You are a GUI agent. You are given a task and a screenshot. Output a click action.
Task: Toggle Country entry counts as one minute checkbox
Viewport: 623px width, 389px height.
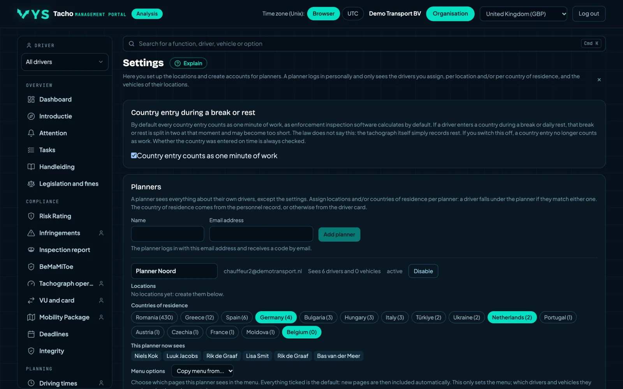(x=134, y=156)
